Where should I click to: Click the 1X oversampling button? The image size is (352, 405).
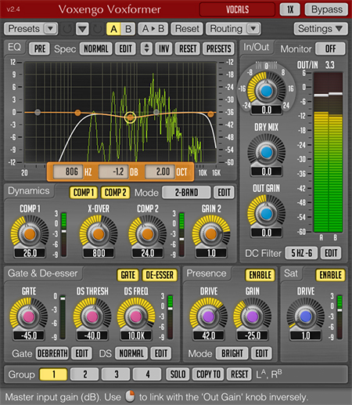290,9
